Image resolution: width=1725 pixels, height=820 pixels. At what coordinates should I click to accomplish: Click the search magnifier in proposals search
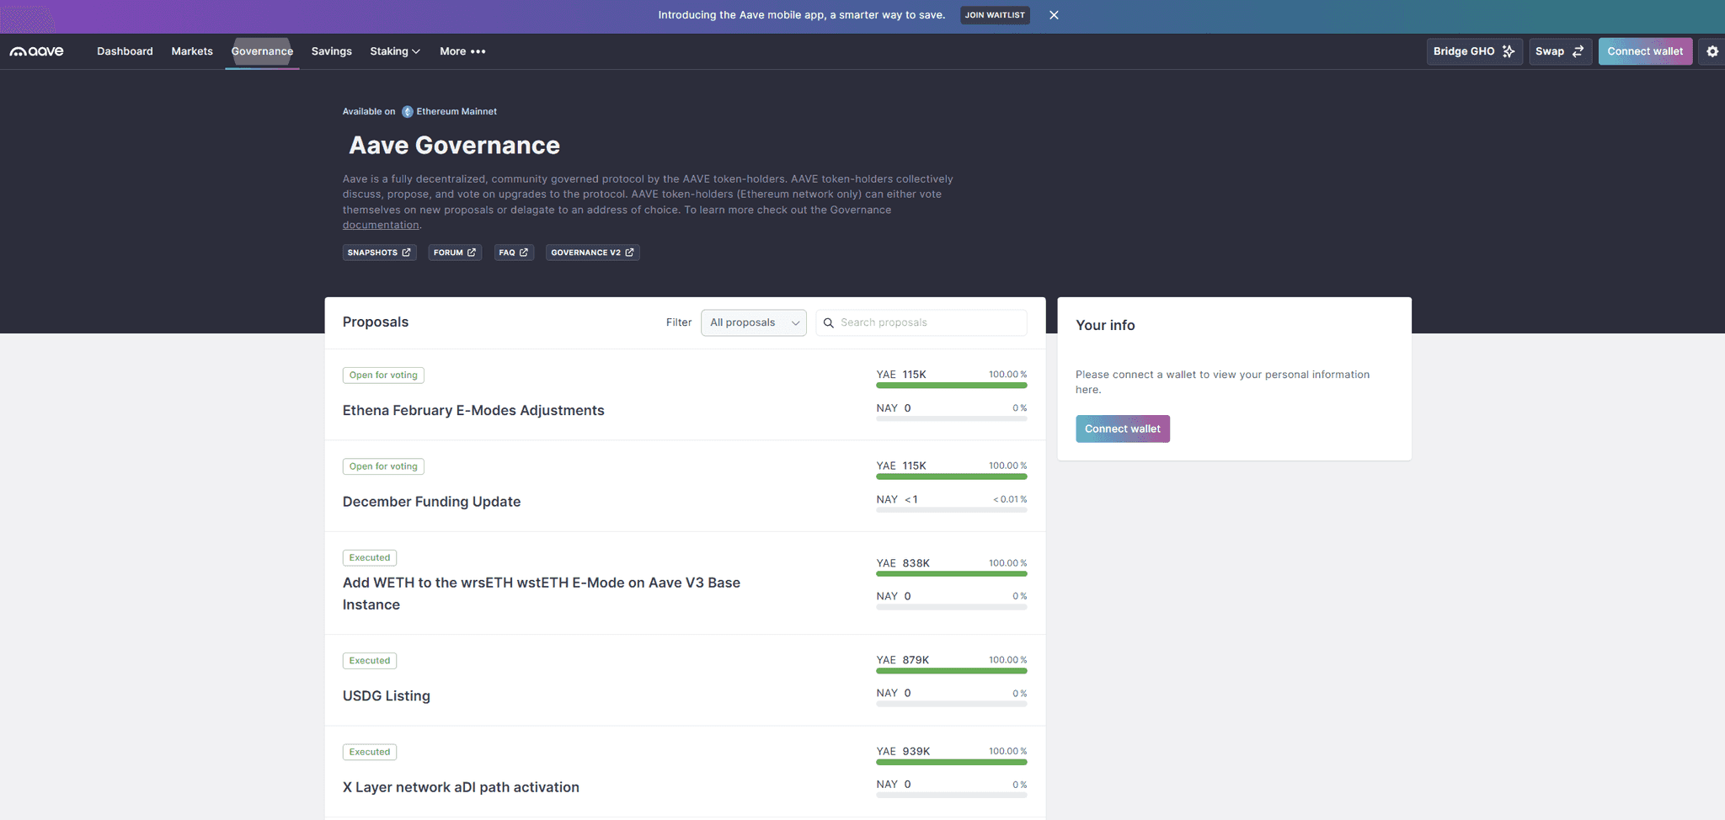pos(829,322)
